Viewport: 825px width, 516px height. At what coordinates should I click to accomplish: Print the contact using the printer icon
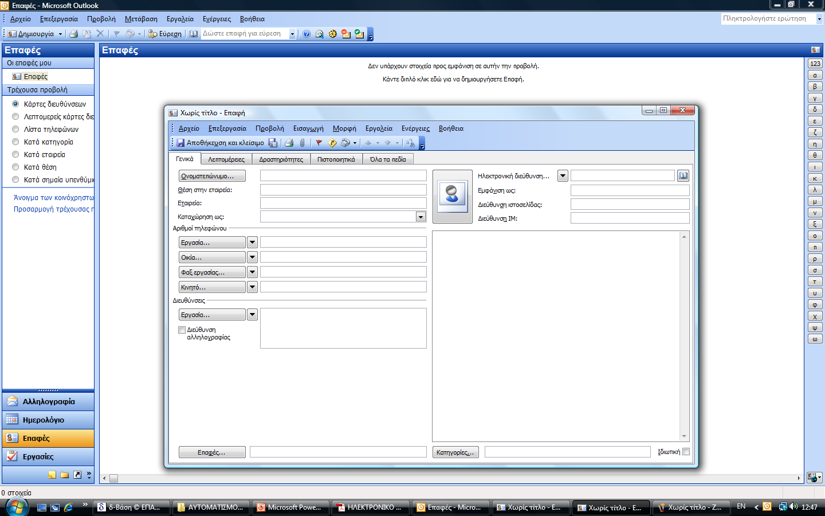click(x=289, y=143)
